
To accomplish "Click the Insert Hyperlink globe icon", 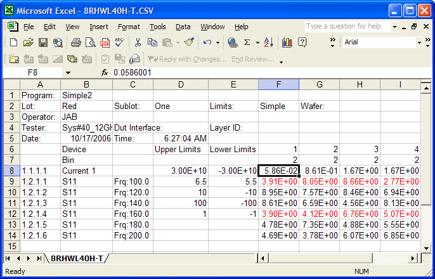I will coord(232,42).
